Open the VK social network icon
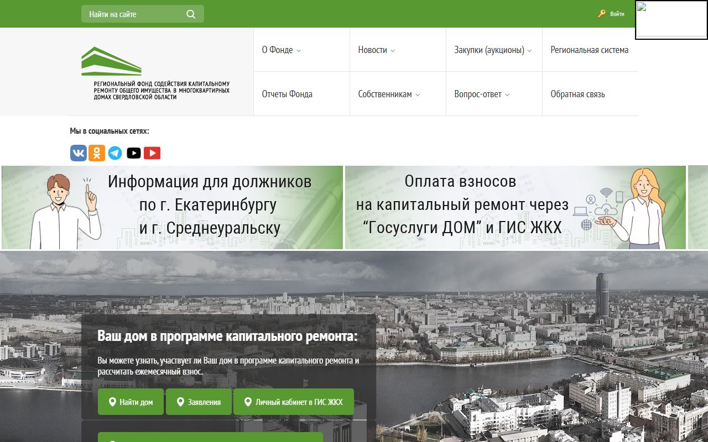Viewport: 708px width, 442px height. click(79, 153)
